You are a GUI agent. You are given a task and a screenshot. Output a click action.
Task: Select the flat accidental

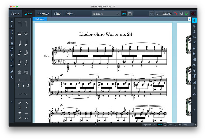tap(23, 85)
